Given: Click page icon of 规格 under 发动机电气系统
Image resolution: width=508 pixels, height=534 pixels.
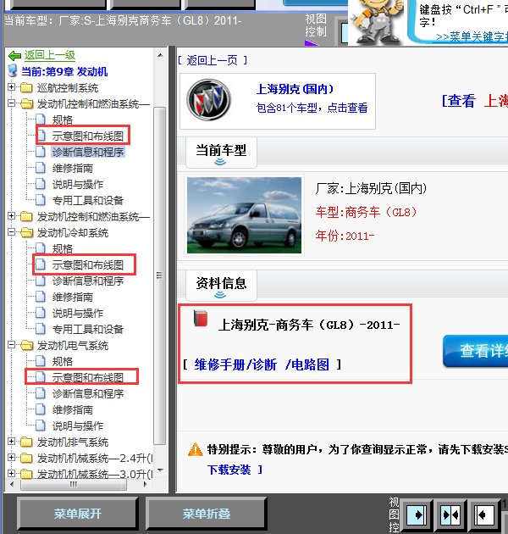Looking at the screenshot, I should point(41,361).
